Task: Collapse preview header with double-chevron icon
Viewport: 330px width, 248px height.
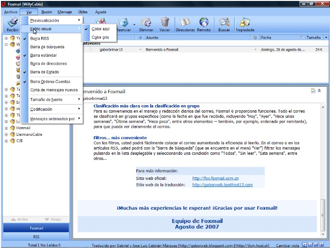Action: pos(319,91)
